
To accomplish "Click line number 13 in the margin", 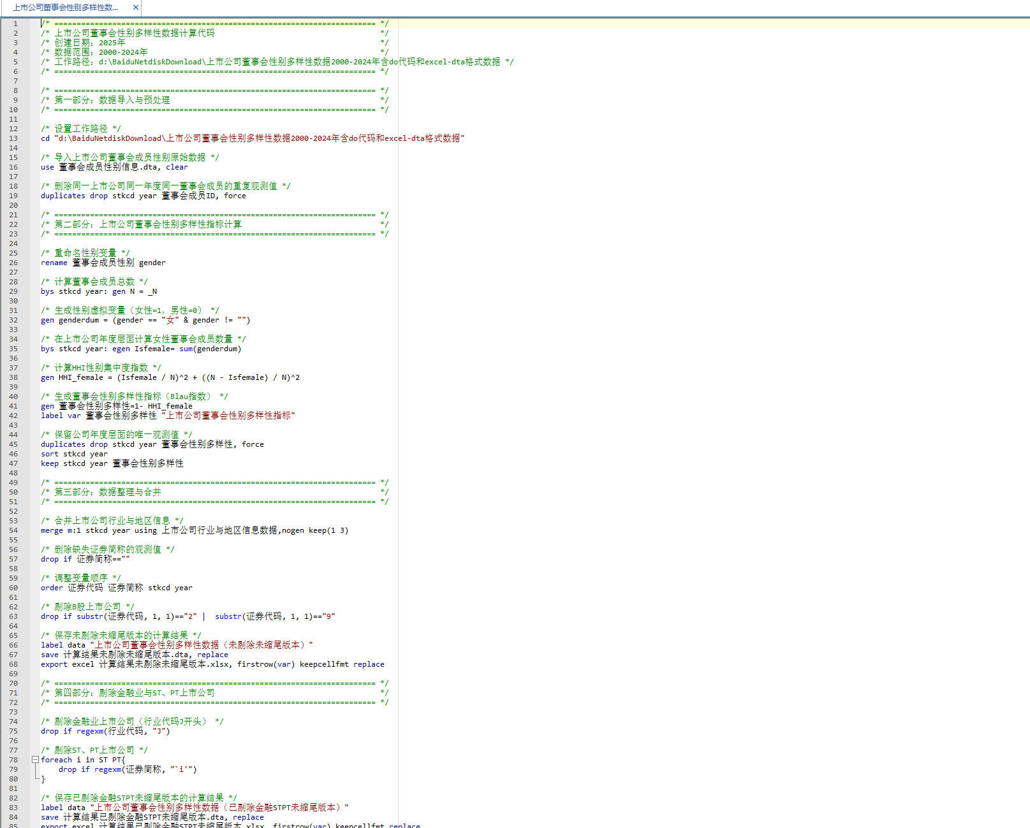I will (x=14, y=138).
